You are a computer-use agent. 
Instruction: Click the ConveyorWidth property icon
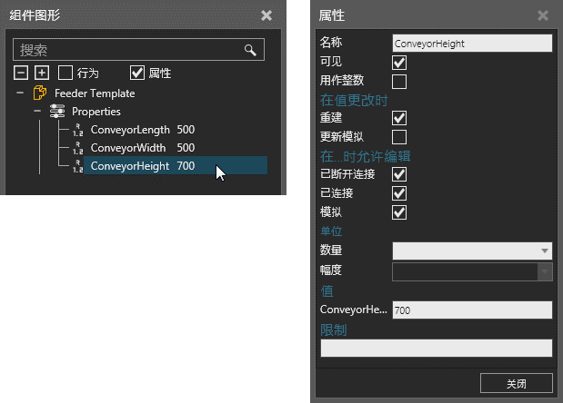click(x=77, y=148)
